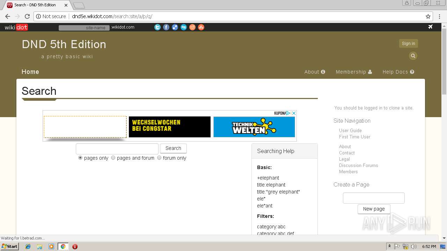Viewport: 447px width, 251px height.
Task: Open Windows Start menu
Action: (9, 246)
